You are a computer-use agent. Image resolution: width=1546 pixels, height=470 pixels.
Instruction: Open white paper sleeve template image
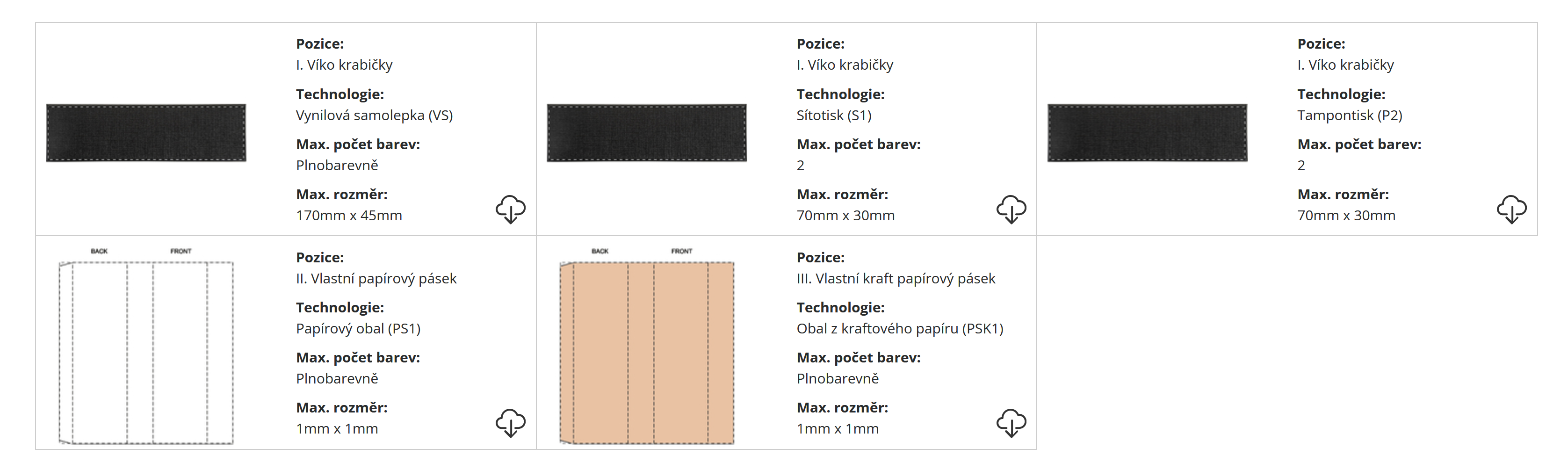(146, 347)
